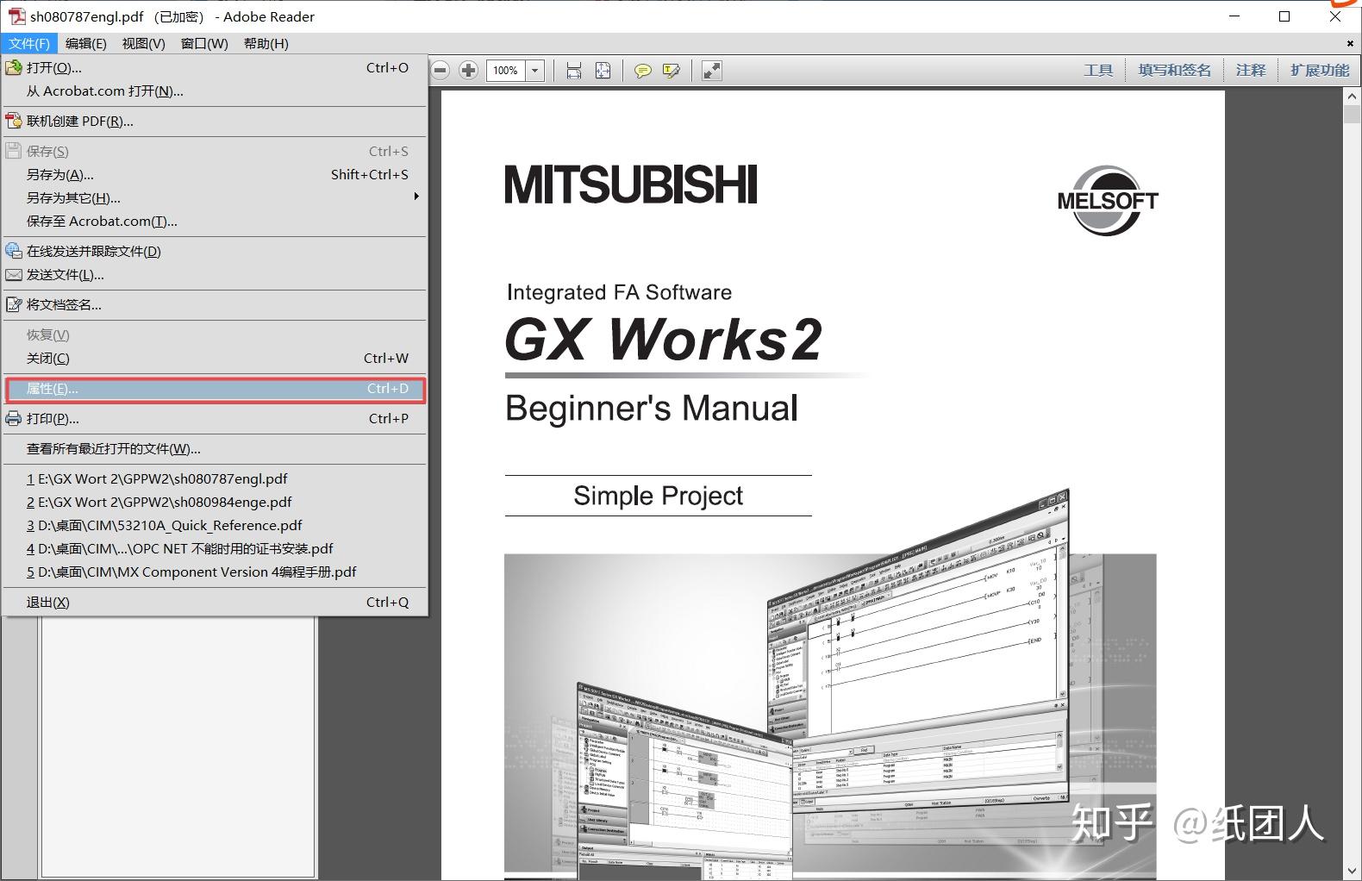This screenshot has width=1362, height=881.
Task: Open the 窗口(W) menu
Action: click(204, 43)
